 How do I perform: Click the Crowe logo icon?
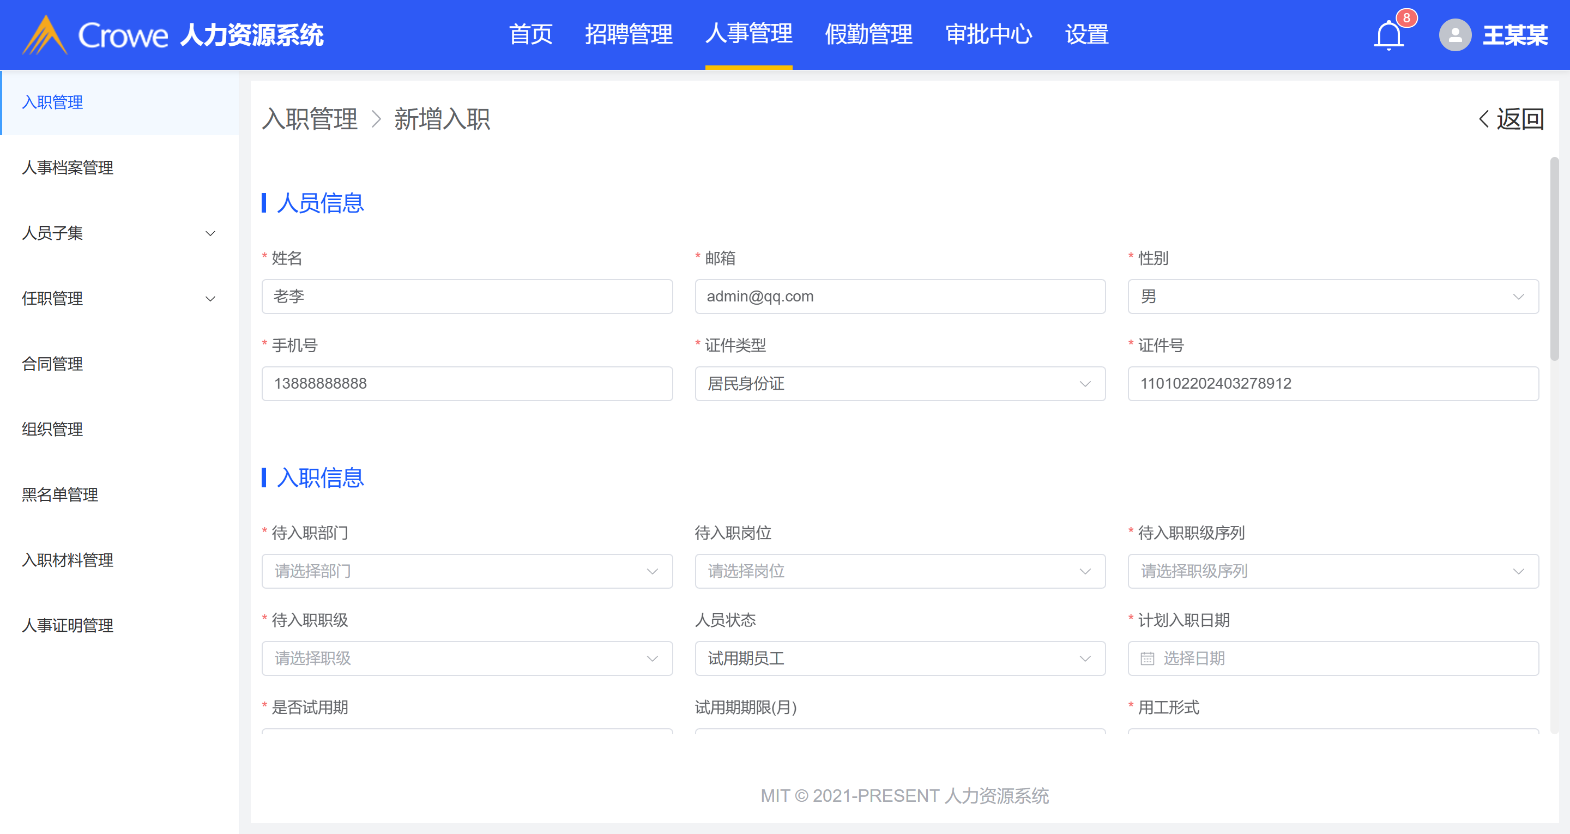click(x=45, y=35)
